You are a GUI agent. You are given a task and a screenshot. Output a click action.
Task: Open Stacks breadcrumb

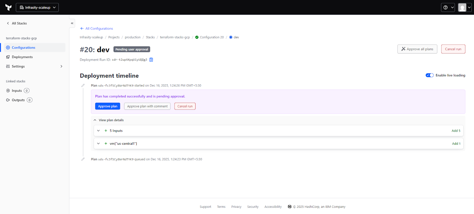tap(150, 37)
